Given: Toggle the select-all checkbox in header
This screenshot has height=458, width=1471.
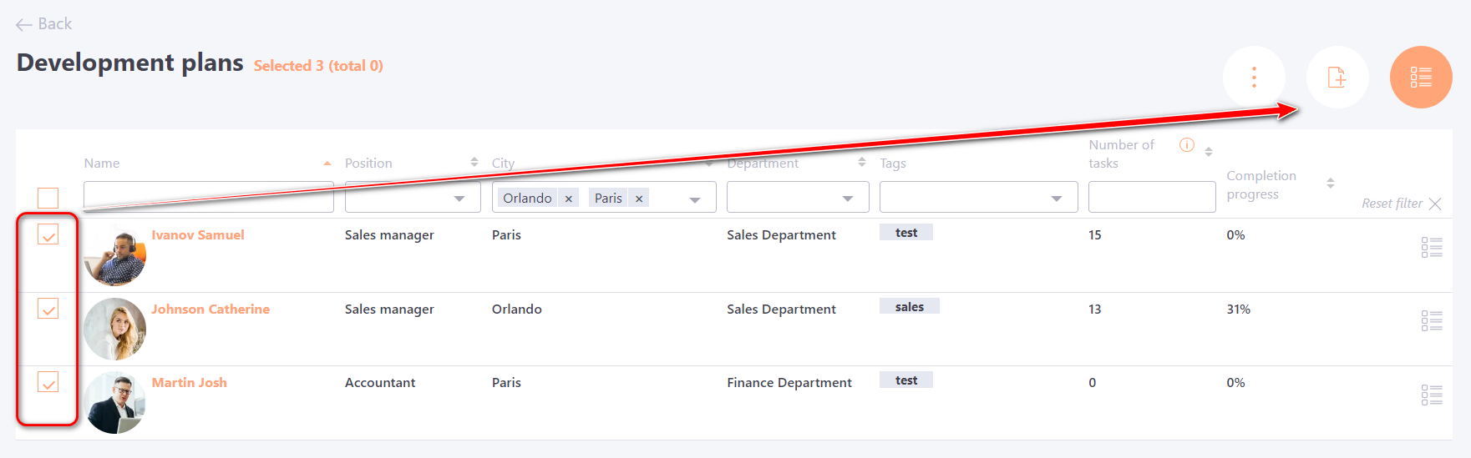Looking at the screenshot, I should [48, 198].
